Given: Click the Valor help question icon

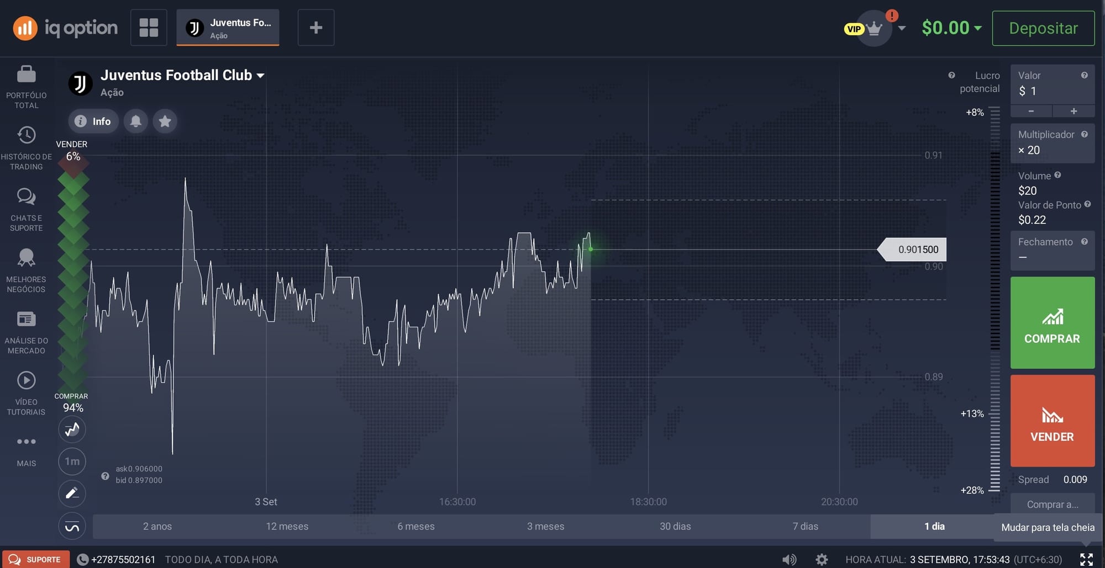Looking at the screenshot, I should click(1085, 76).
